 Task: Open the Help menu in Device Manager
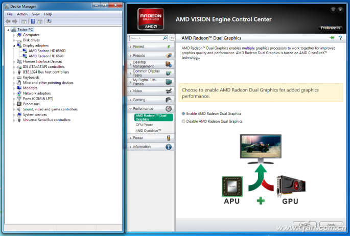pyautogui.click(x=48, y=14)
